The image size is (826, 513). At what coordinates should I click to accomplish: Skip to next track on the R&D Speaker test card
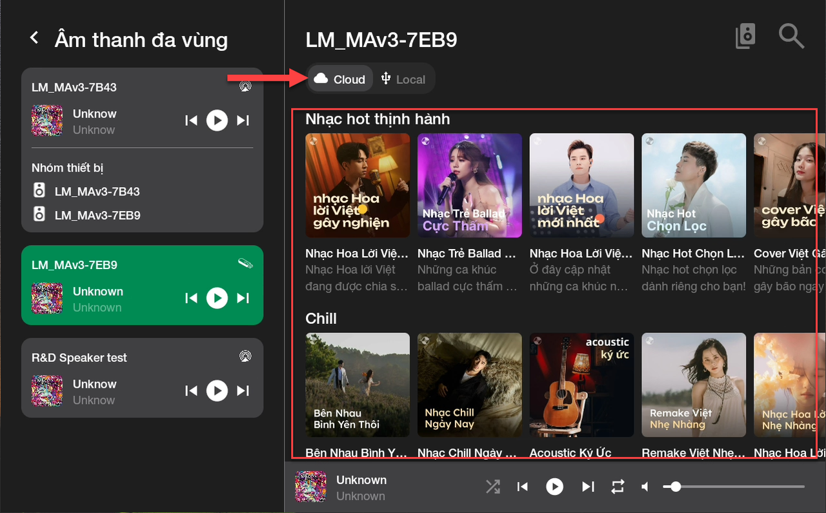(x=243, y=390)
